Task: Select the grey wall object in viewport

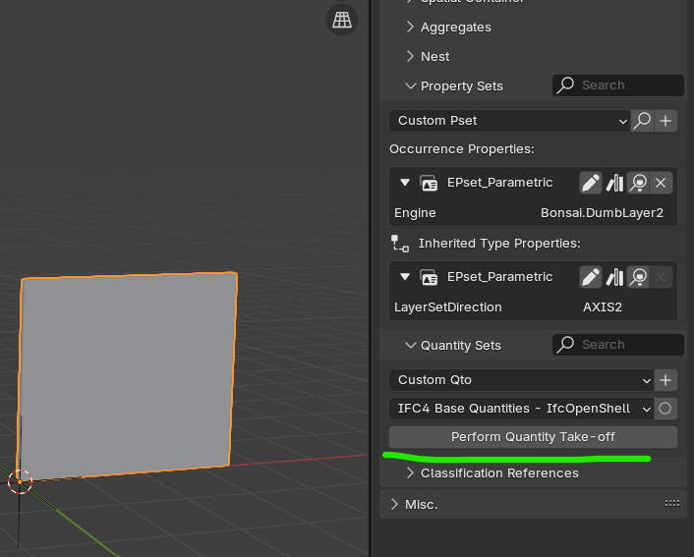Action: coord(126,374)
